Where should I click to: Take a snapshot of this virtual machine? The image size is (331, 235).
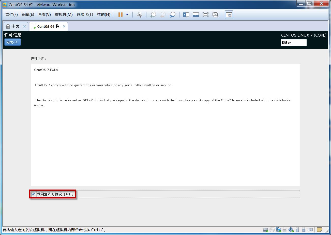pyautogui.click(x=153, y=14)
